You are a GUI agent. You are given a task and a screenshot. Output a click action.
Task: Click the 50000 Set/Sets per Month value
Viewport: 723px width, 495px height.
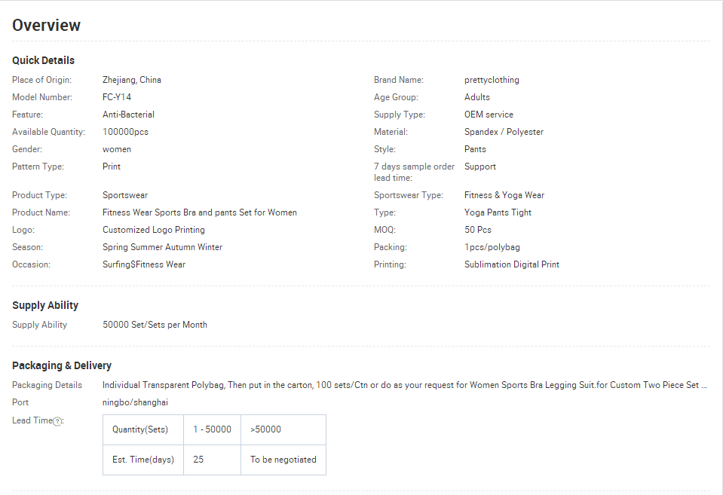(155, 325)
